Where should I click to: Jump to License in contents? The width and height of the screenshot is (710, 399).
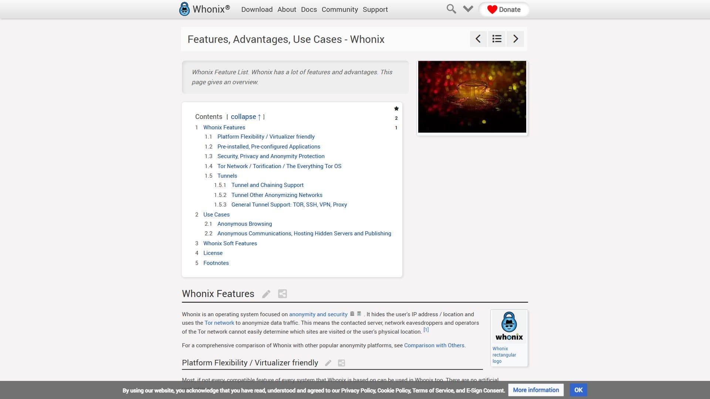213,253
